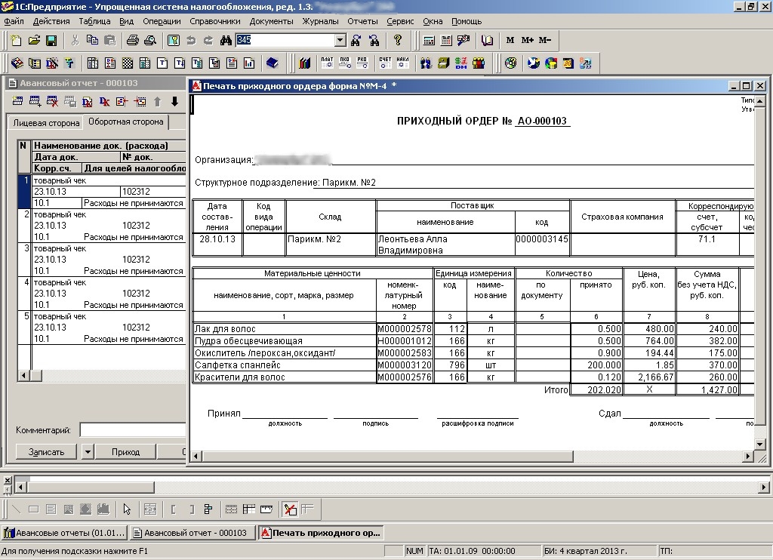Click the Copy icon in toolbar
The image size is (773, 560).
[92, 41]
